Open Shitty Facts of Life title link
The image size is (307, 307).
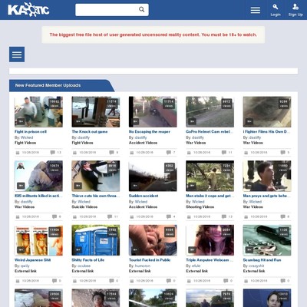click(x=88, y=260)
